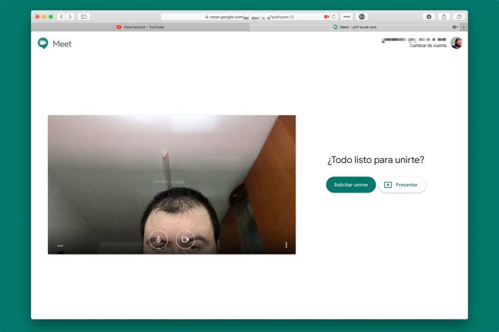Open the Safari share menu

point(444,16)
